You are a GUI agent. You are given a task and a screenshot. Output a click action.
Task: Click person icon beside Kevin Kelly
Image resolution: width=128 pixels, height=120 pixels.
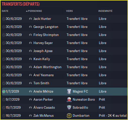point(30,59)
